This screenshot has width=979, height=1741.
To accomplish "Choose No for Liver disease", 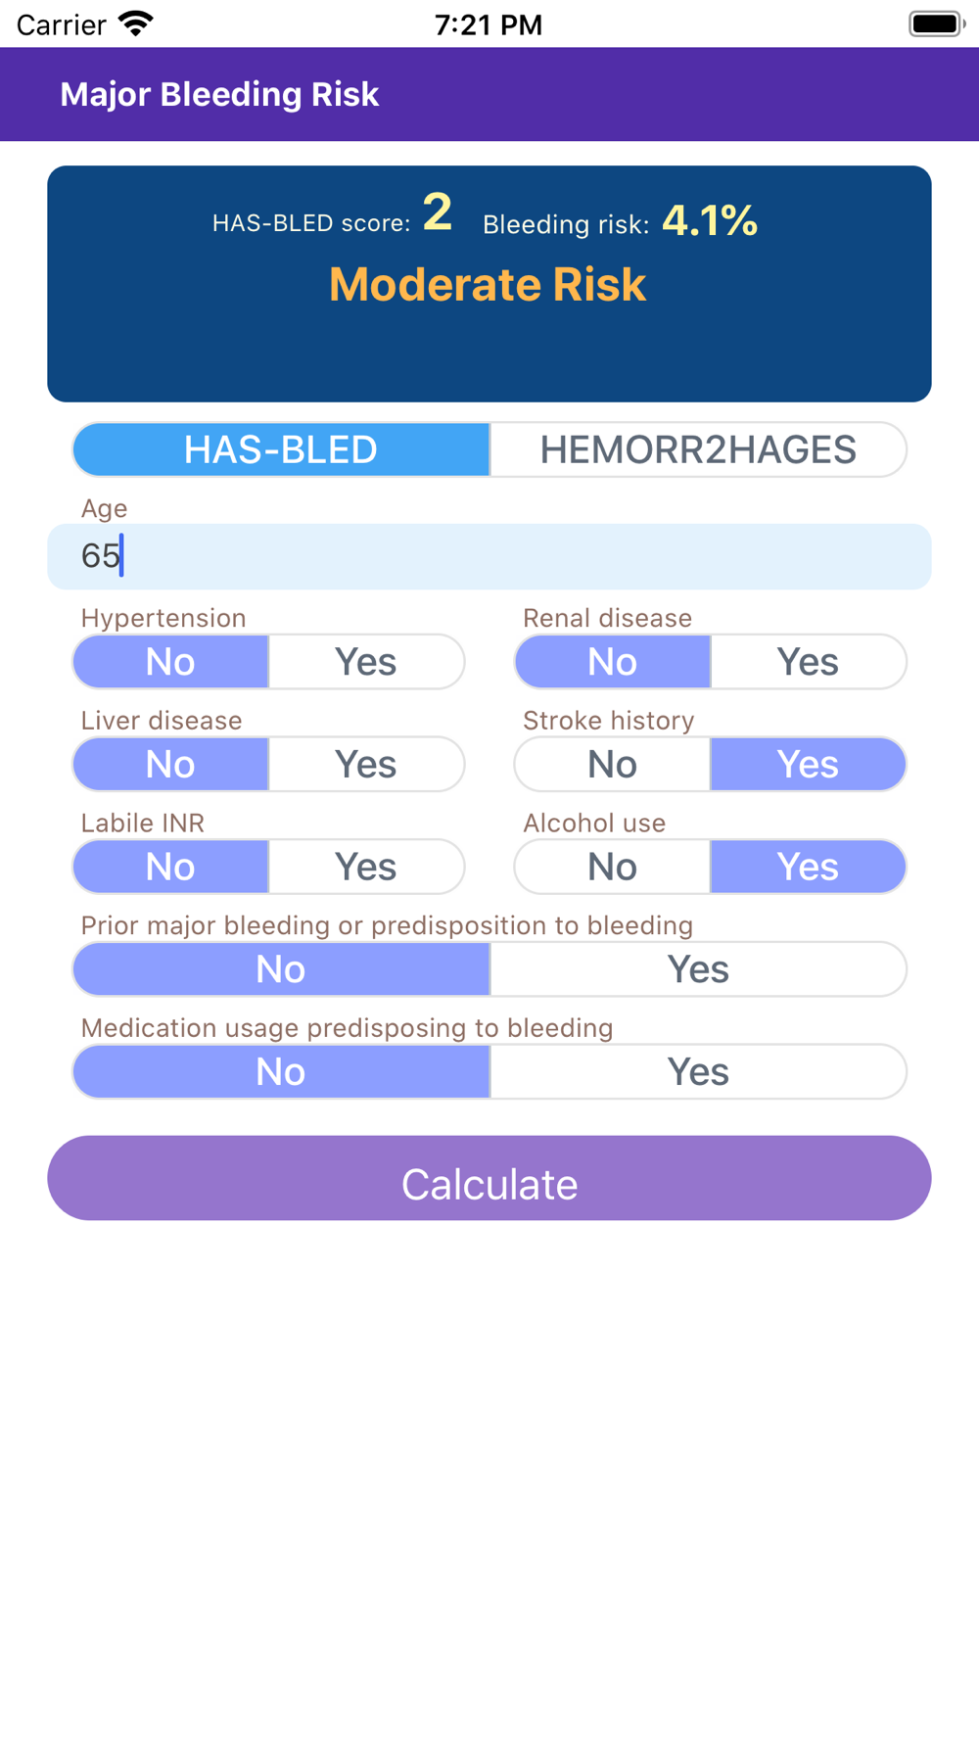I will (170, 764).
